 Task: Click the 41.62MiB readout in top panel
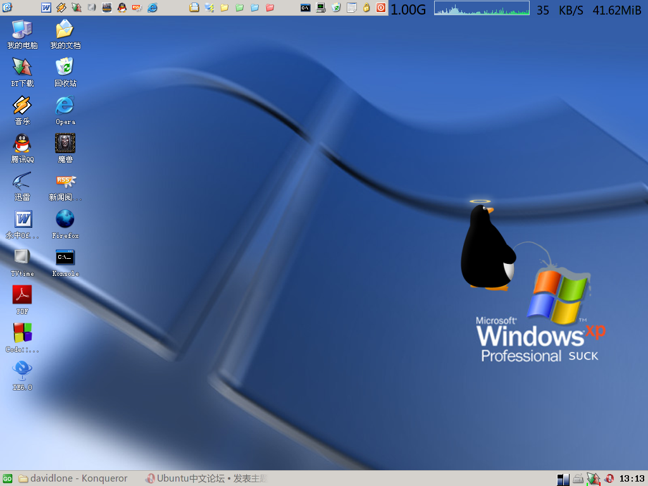click(x=617, y=10)
